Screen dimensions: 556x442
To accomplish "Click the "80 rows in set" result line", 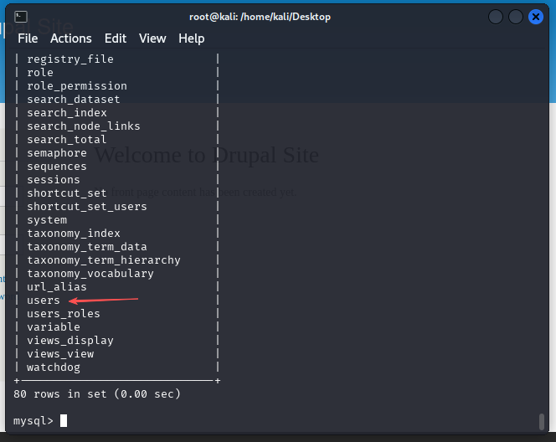I will [x=97, y=393].
